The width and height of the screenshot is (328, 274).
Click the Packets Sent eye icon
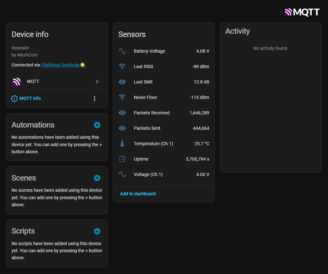coord(122,128)
